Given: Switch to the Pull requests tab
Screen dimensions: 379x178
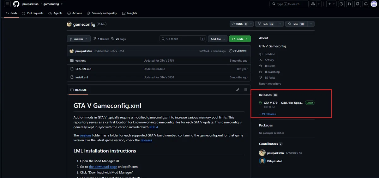Looking at the screenshot, I should pos(33,13).
